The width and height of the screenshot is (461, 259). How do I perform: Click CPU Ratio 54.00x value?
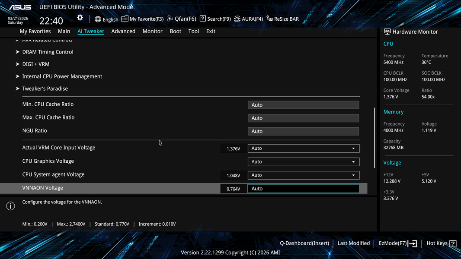[428, 97]
